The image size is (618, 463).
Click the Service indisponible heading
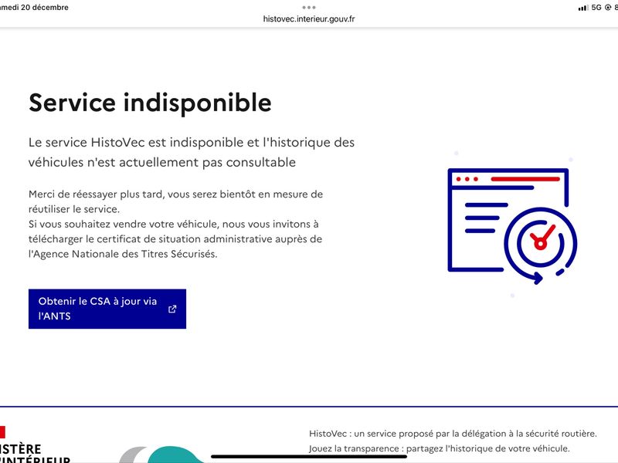pyautogui.click(x=150, y=103)
